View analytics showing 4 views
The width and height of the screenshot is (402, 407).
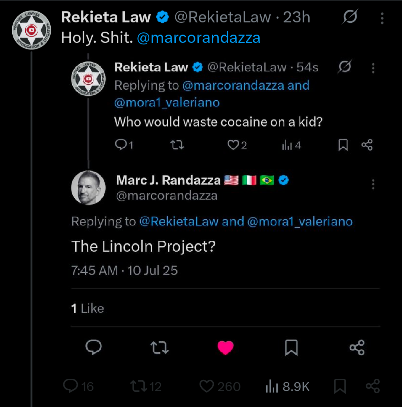click(291, 145)
